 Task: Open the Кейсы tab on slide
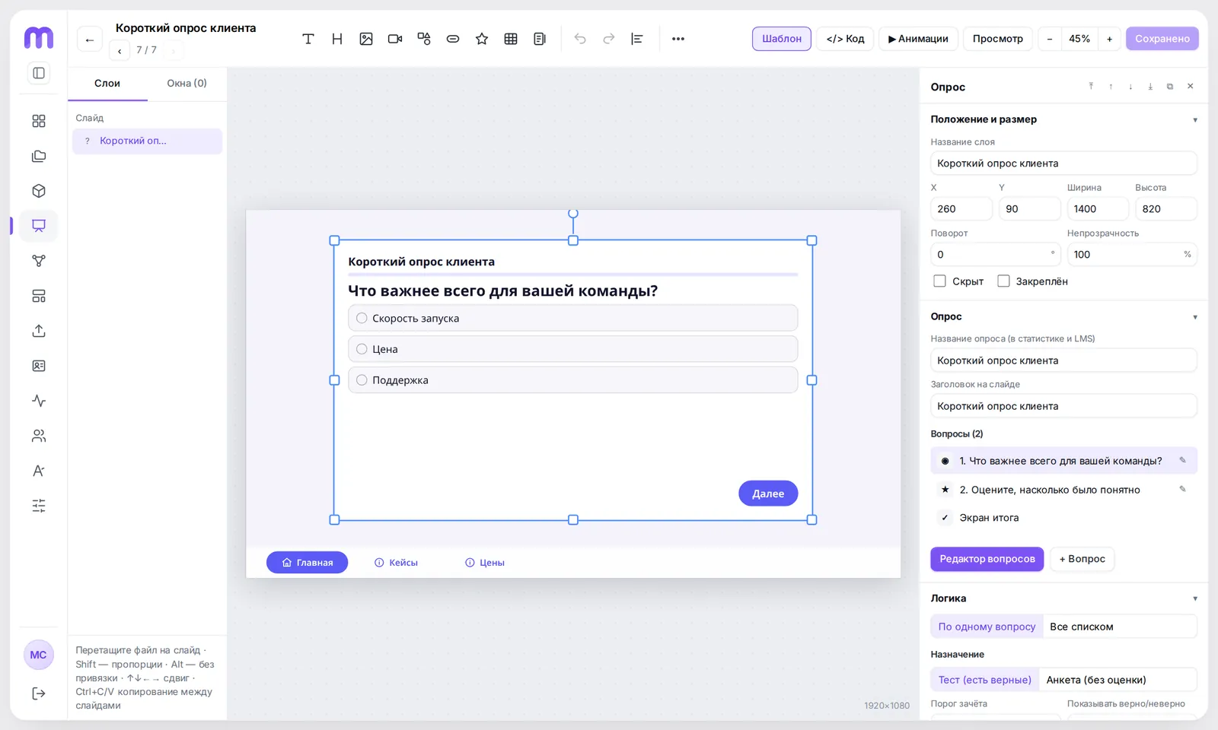[397, 563]
